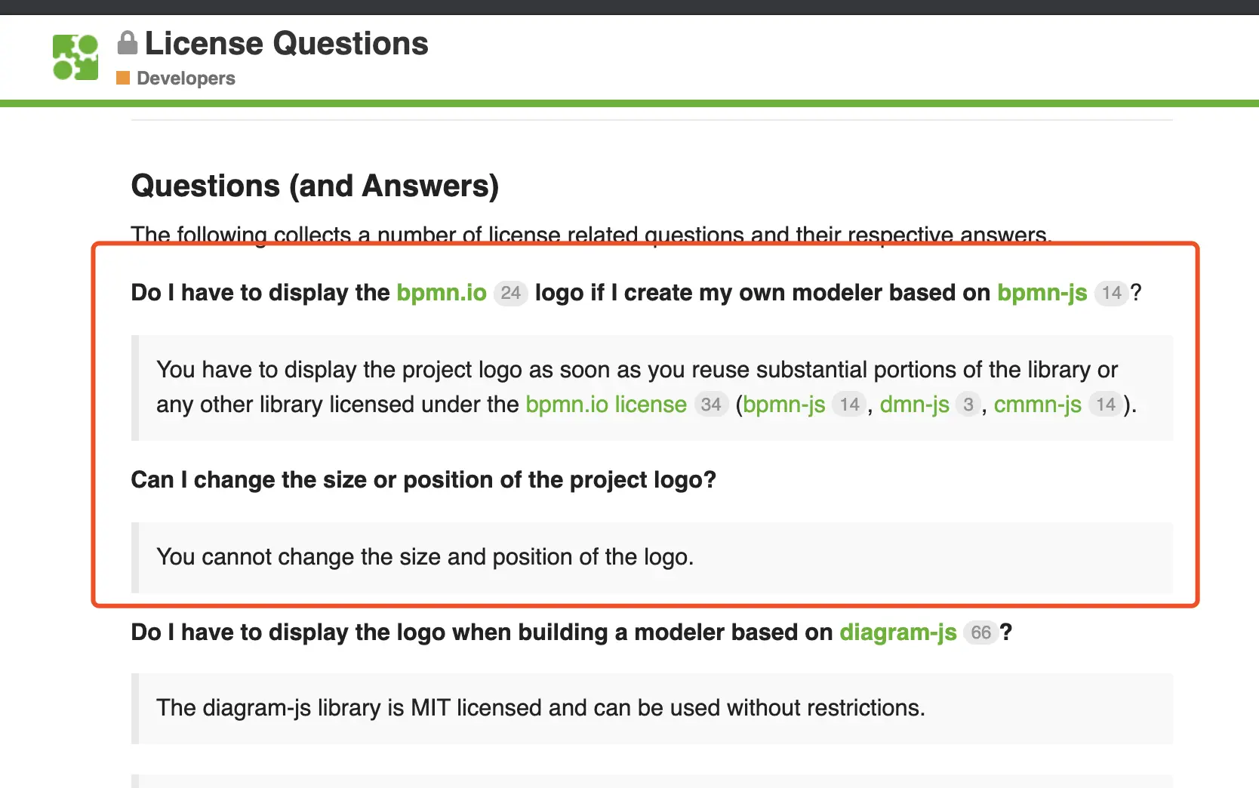Click question "Do I have to display the logo when building"
1259x788 pixels.
571,632
